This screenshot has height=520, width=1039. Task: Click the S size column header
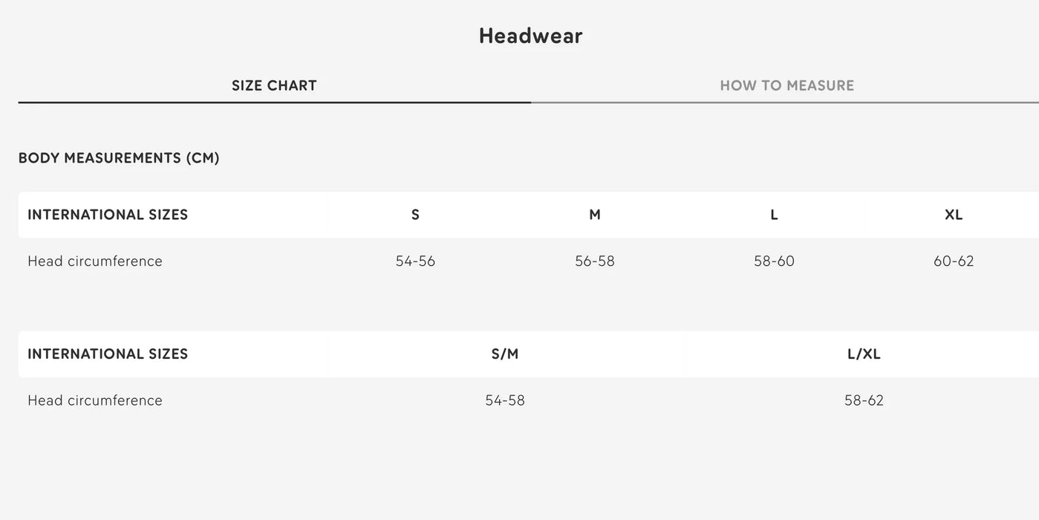(415, 215)
